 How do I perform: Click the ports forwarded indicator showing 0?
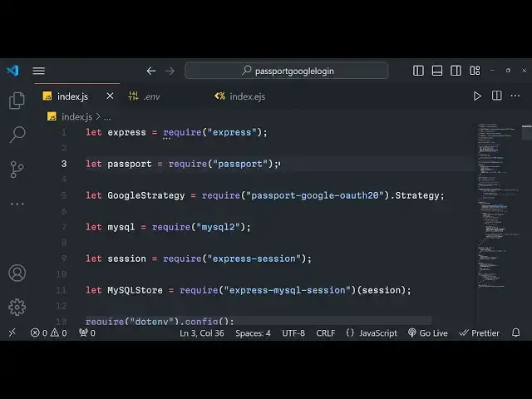click(87, 332)
